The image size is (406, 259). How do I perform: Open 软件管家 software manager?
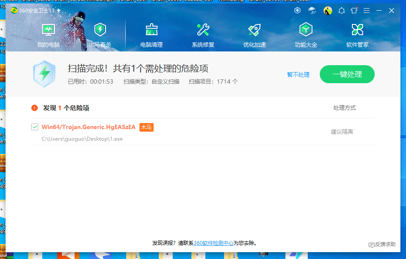[x=358, y=36]
